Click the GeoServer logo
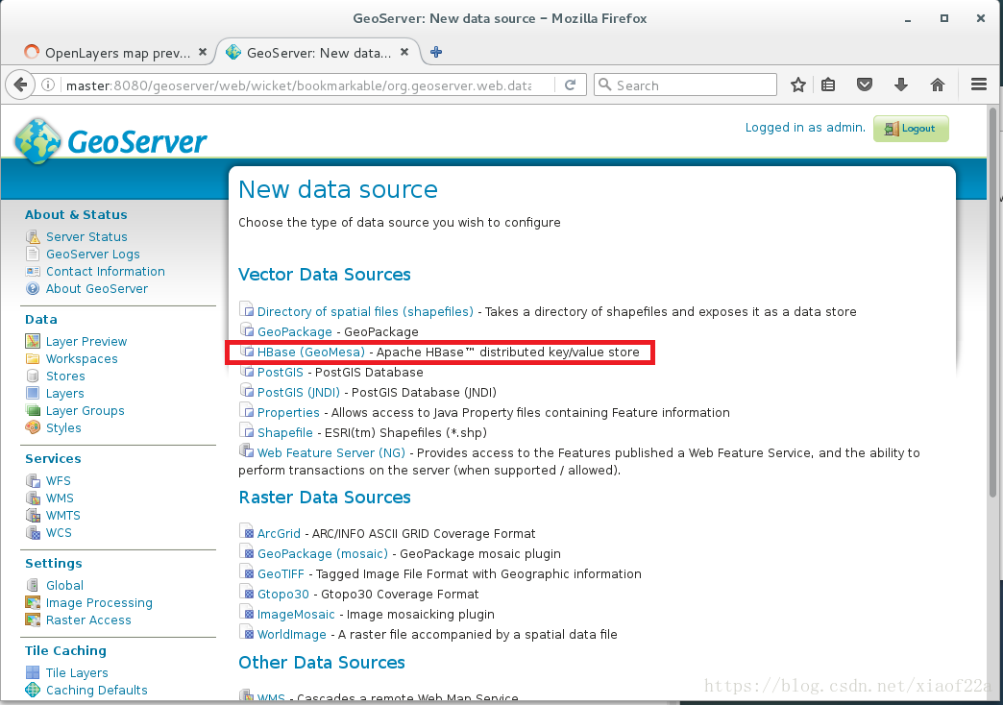This screenshot has width=1003, height=705. coord(110,141)
